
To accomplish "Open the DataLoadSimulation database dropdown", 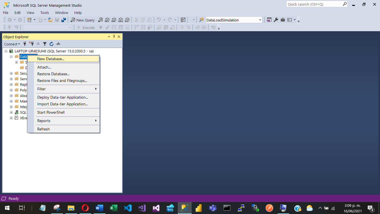I will click(260, 20).
